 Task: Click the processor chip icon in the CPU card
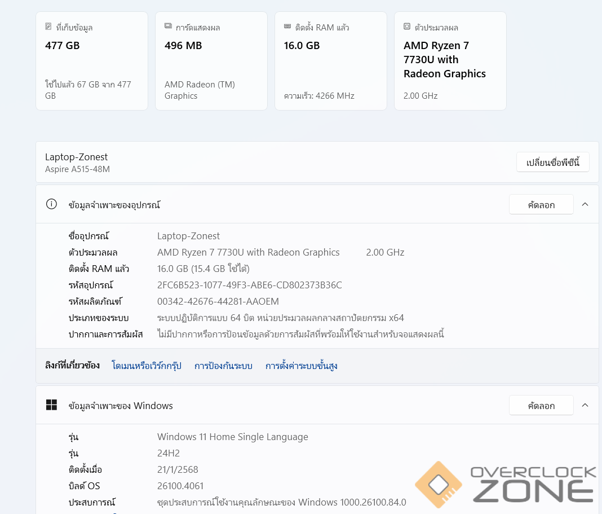(407, 27)
